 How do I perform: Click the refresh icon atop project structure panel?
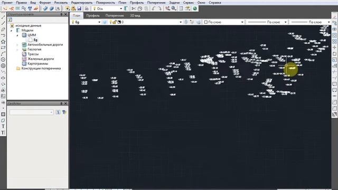pyautogui.click(x=10, y=20)
